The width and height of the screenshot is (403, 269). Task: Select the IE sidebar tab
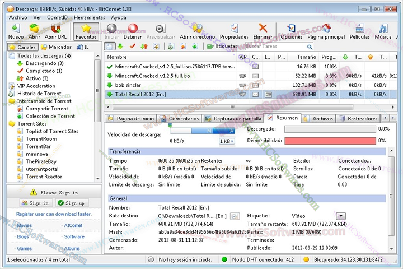point(83,47)
